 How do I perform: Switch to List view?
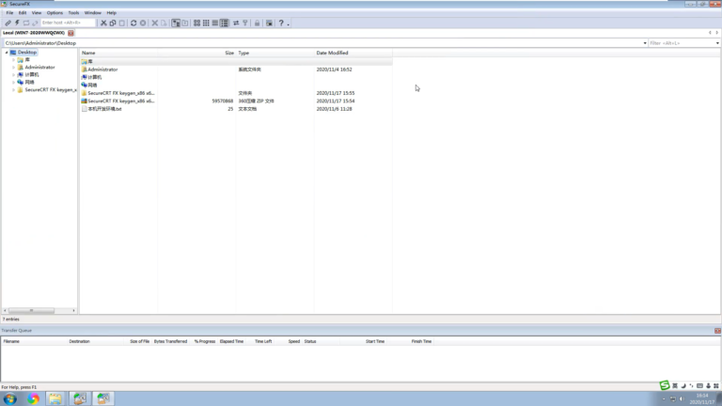click(215, 23)
